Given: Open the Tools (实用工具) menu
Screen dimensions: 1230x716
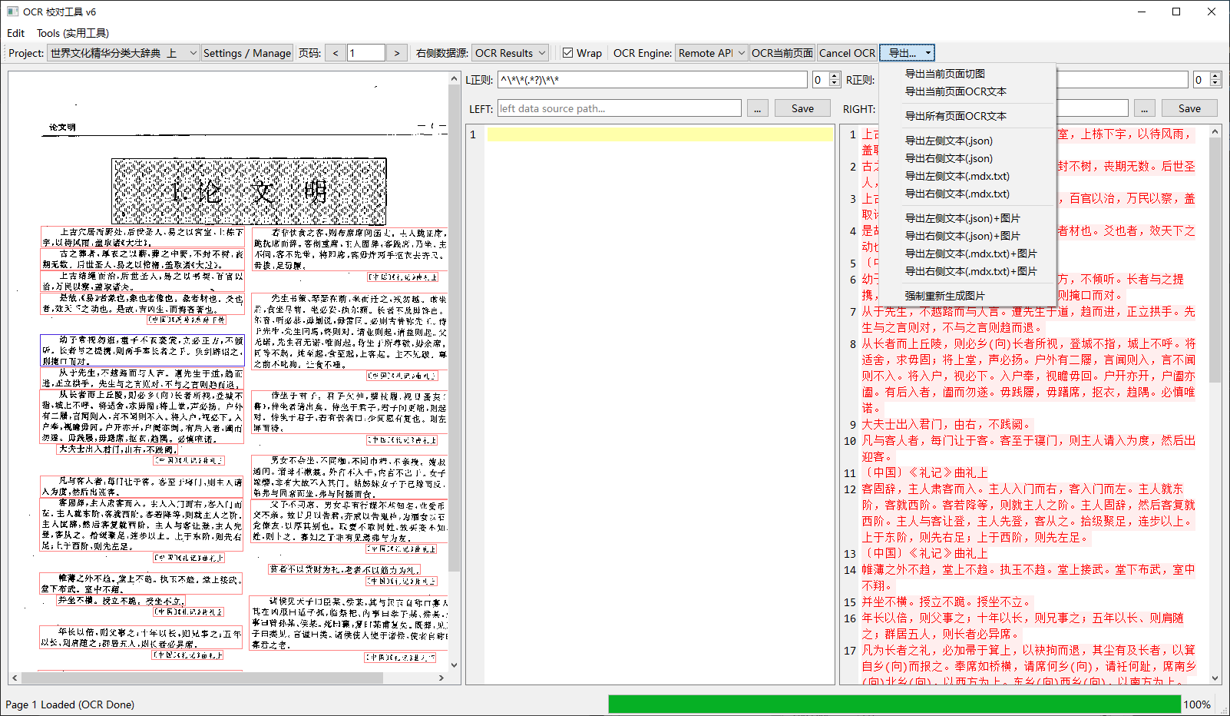Looking at the screenshot, I should pyautogui.click(x=73, y=33).
